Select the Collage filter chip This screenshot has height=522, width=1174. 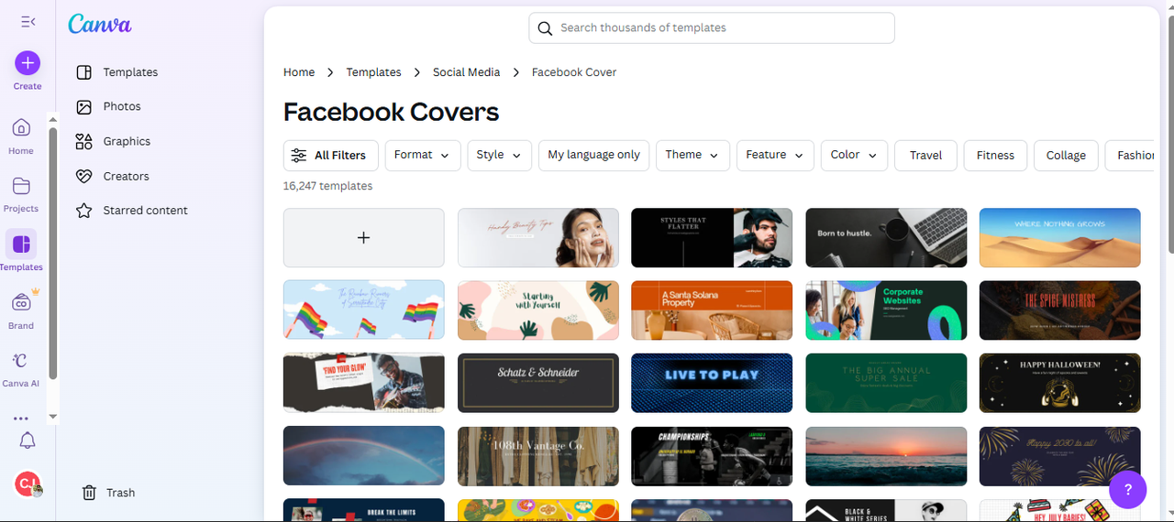[x=1066, y=156]
